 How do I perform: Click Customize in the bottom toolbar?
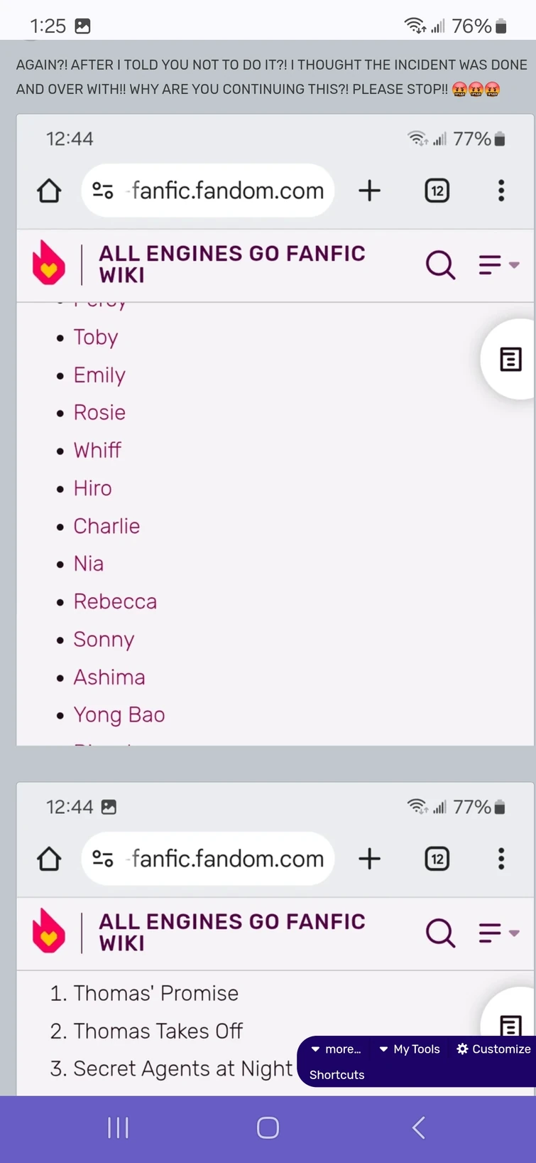[x=493, y=1049]
